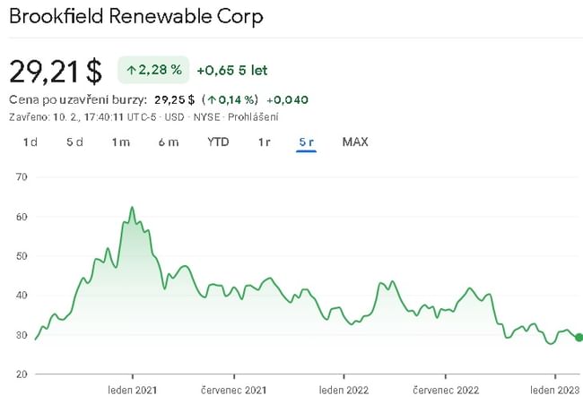Viewport: 583px width, 404px height.
Task: Select the 1 d time range
Action: 30,142
